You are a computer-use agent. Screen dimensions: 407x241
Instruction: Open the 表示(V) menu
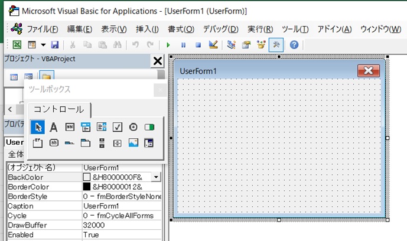point(114,29)
